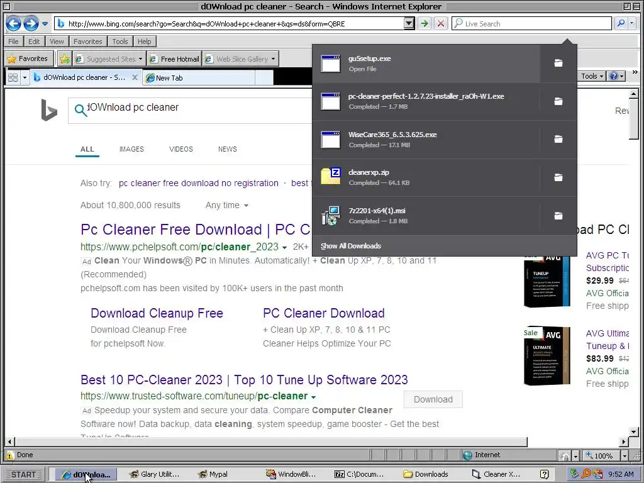Show cleanerxp.zip in folder
Viewport: 644px width, 483px height.
558,177
